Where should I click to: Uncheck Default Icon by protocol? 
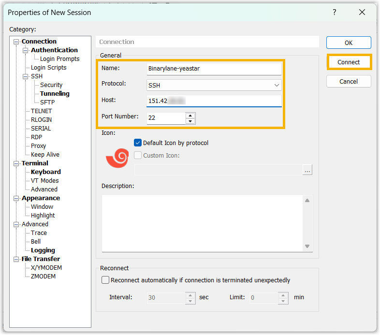pos(138,143)
